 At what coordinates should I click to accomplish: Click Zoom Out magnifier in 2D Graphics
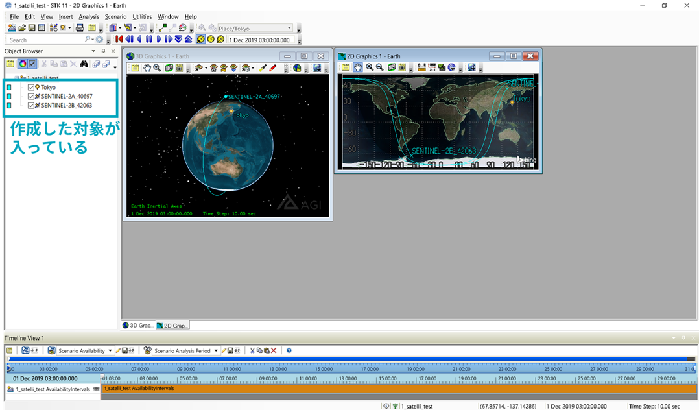379,67
